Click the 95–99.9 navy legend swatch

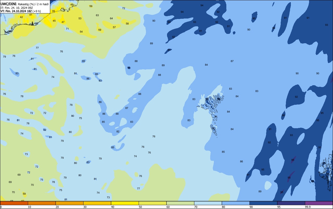[x=291, y=203]
